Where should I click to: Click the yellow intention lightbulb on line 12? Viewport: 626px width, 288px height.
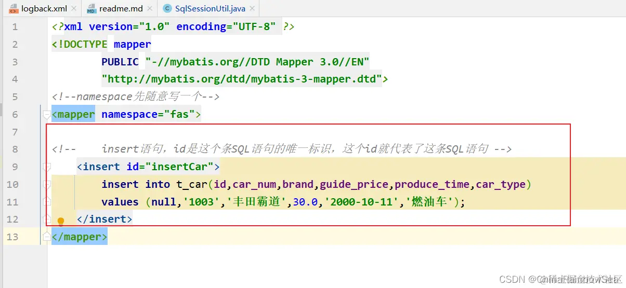(60, 222)
